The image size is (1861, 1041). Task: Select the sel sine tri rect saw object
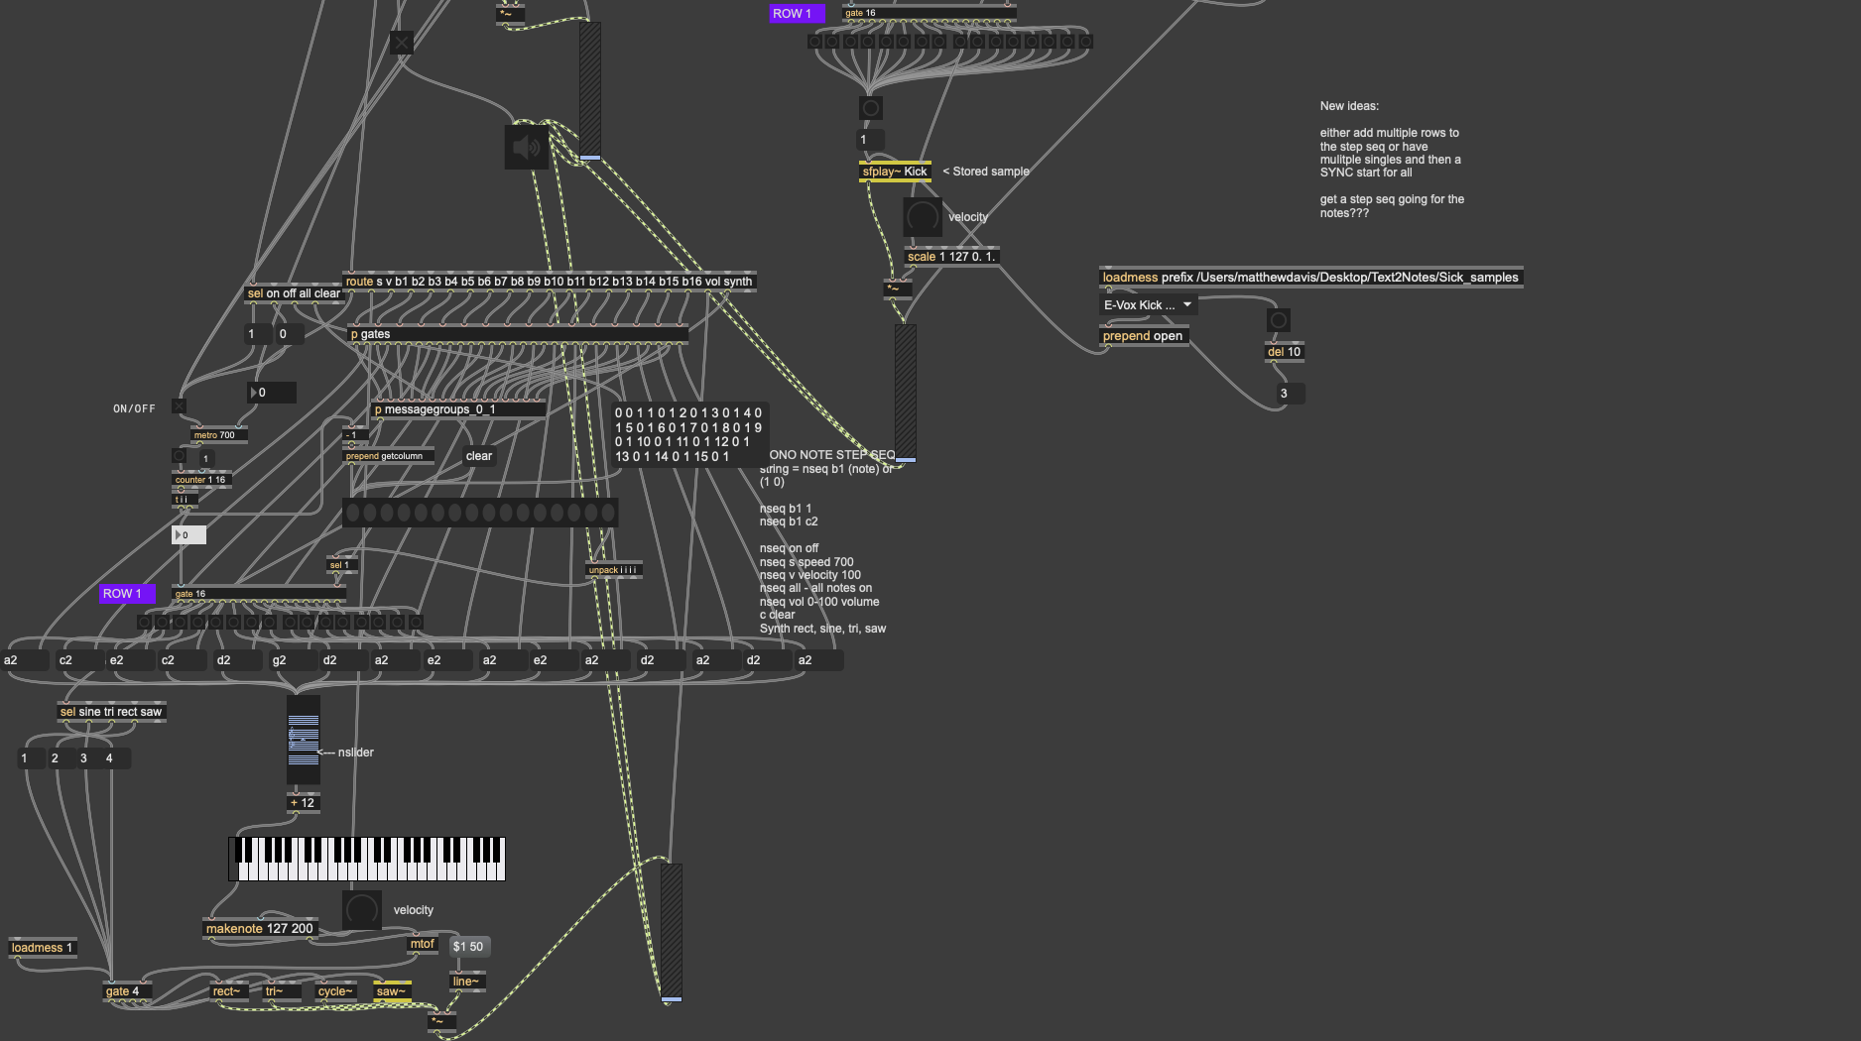pos(111,712)
